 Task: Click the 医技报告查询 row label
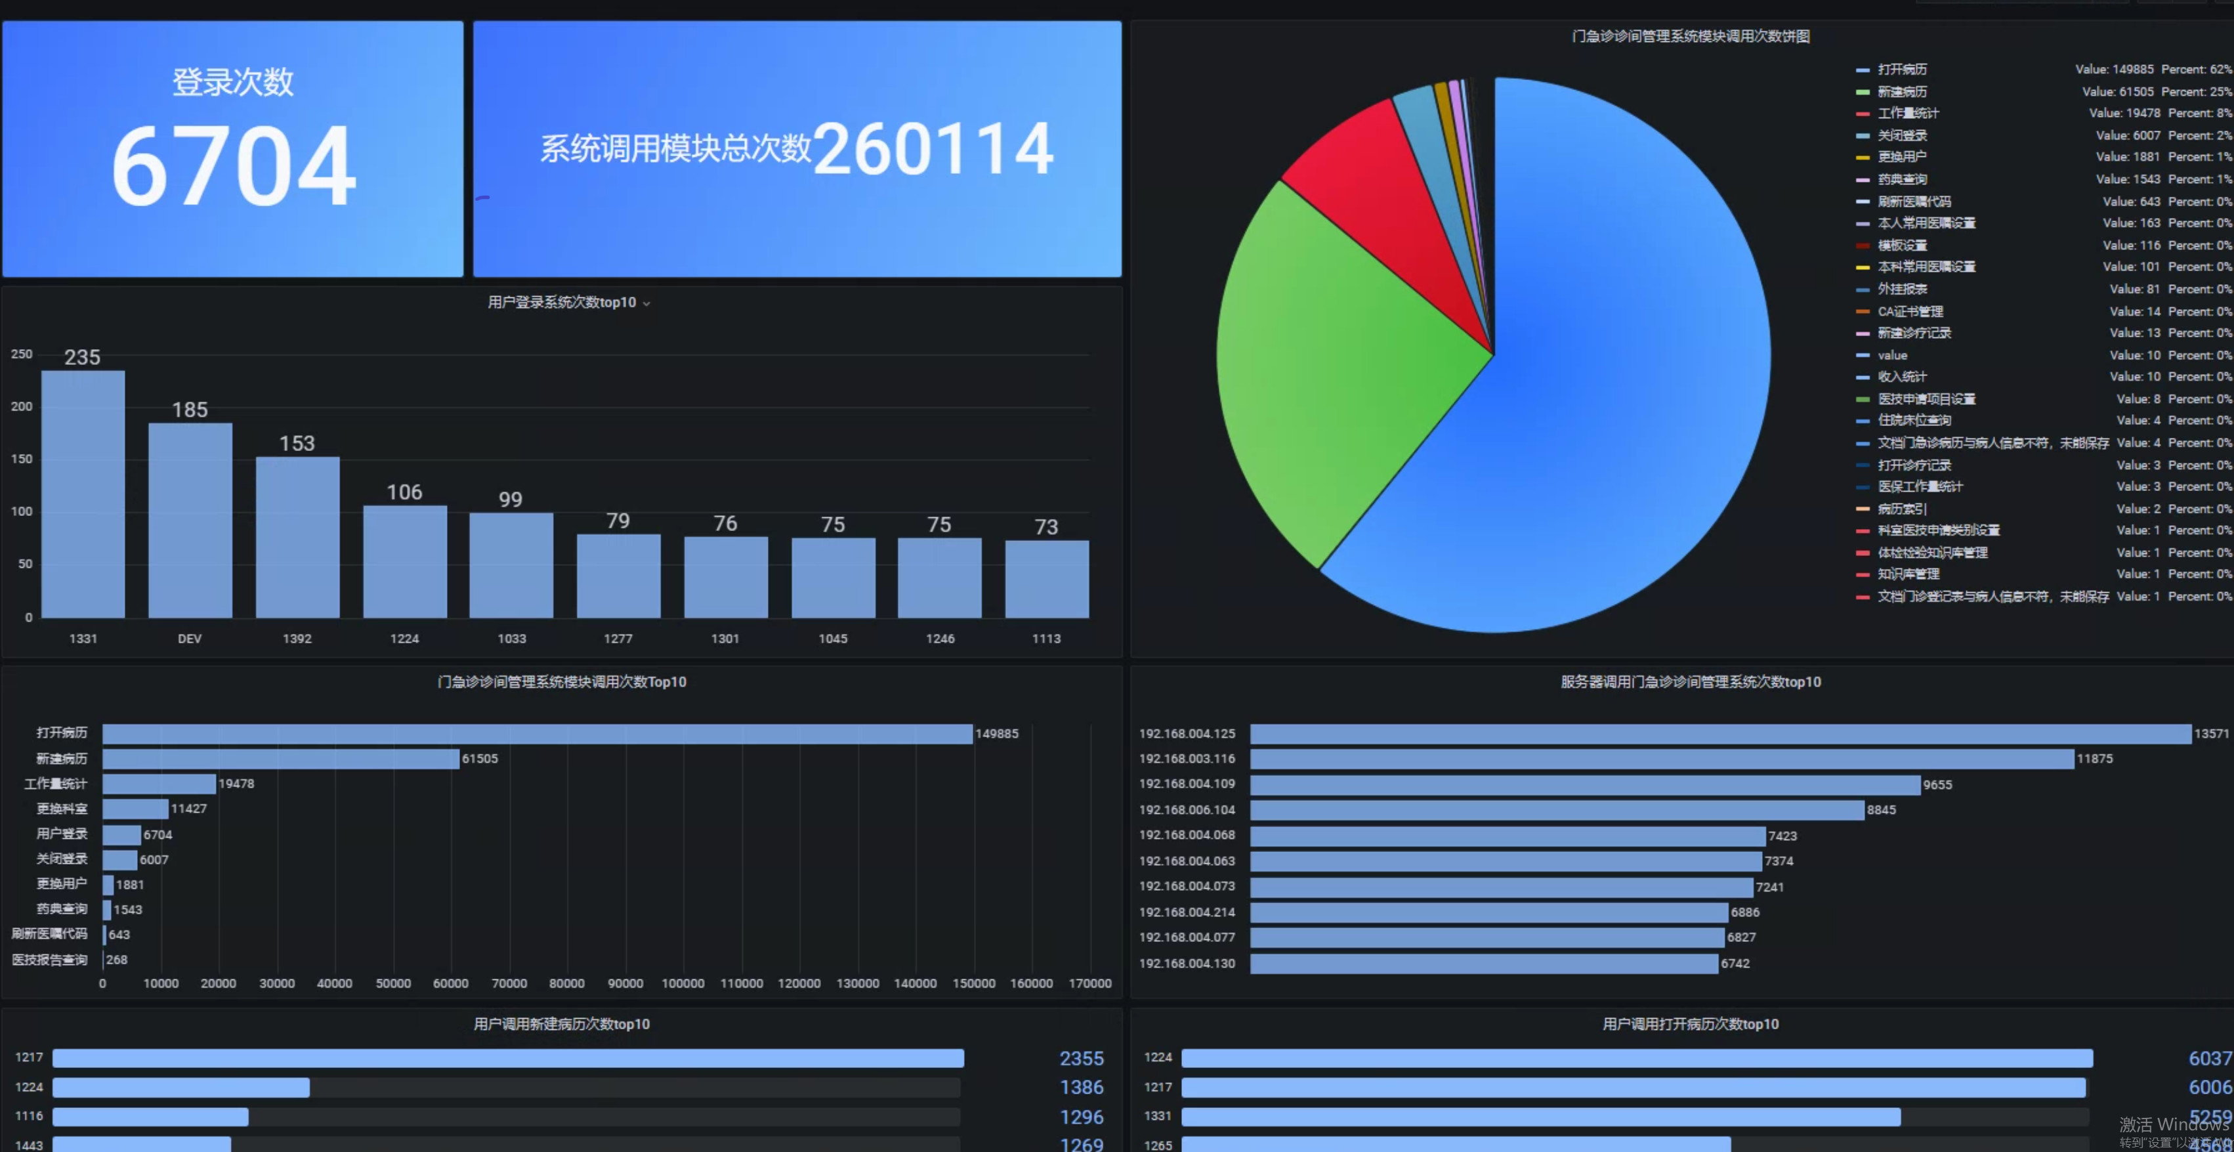pyautogui.click(x=49, y=960)
